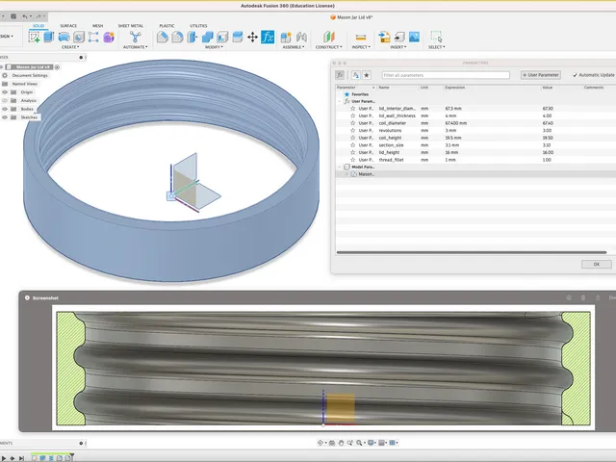Open the MODIFY dropdown menu
The width and height of the screenshot is (616, 462).
coord(214,47)
